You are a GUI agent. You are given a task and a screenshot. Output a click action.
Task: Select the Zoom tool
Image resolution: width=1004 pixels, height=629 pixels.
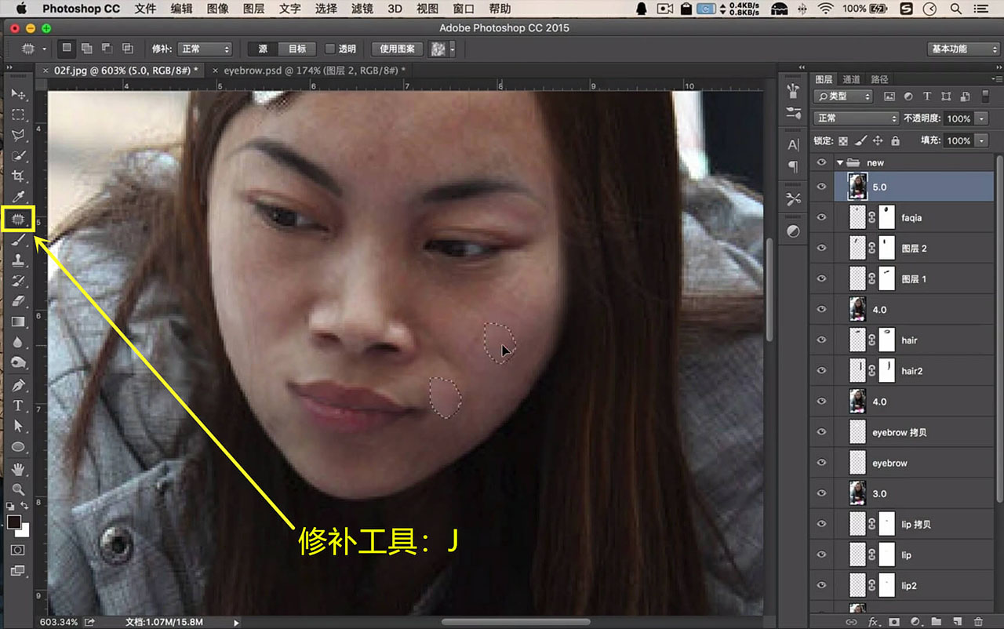[18, 489]
